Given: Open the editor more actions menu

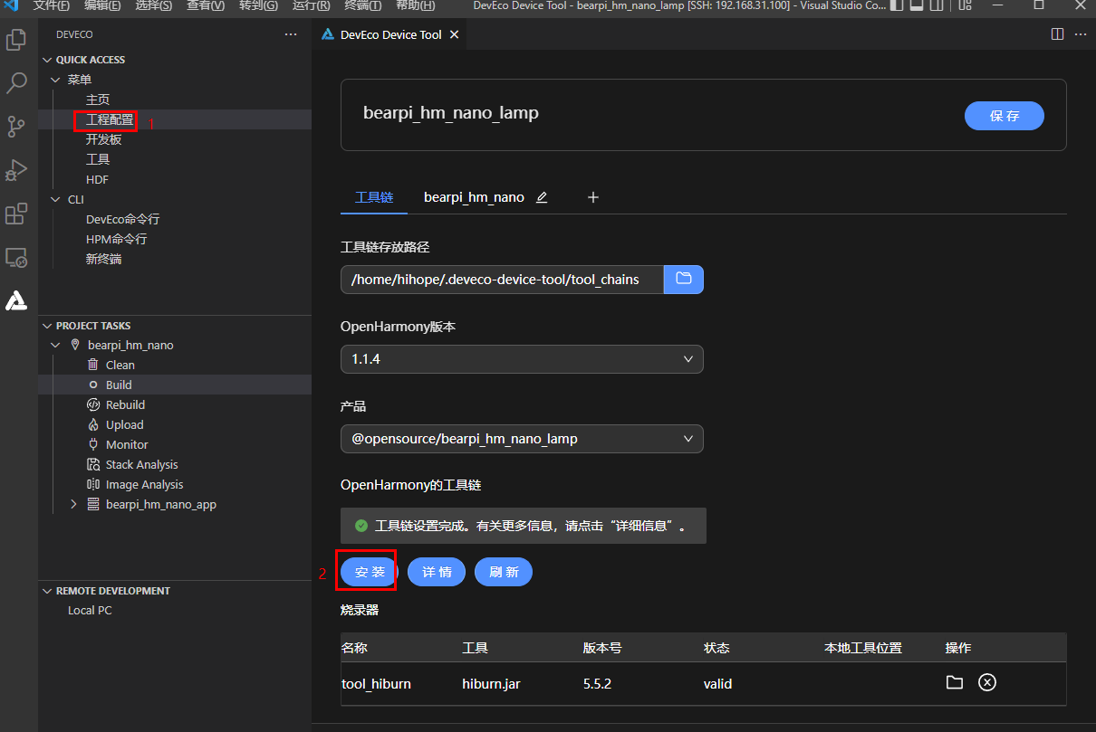Looking at the screenshot, I should pyautogui.click(x=1081, y=34).
